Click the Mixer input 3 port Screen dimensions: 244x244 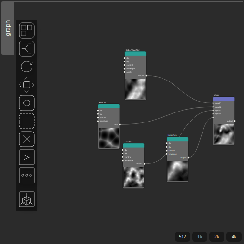[213, 111]
